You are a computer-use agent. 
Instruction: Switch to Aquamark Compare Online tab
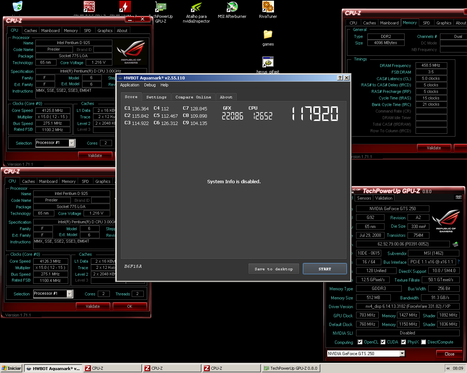pyautogui.click(x=193, y=97)
